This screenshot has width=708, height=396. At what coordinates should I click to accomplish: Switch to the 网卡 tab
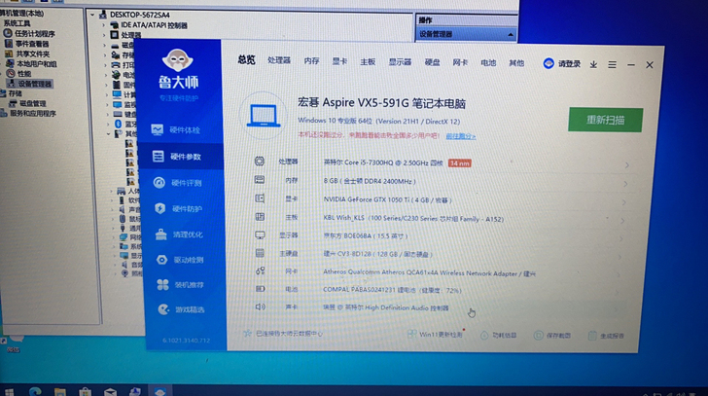pyautogui.click(x=460, y=62)
